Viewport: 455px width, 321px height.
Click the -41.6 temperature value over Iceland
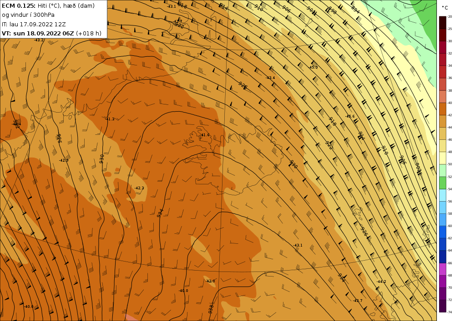(205, 135)
